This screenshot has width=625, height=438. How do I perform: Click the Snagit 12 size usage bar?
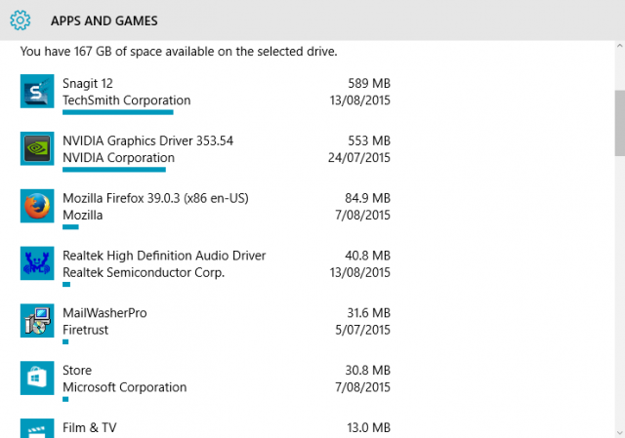[118, 112]
